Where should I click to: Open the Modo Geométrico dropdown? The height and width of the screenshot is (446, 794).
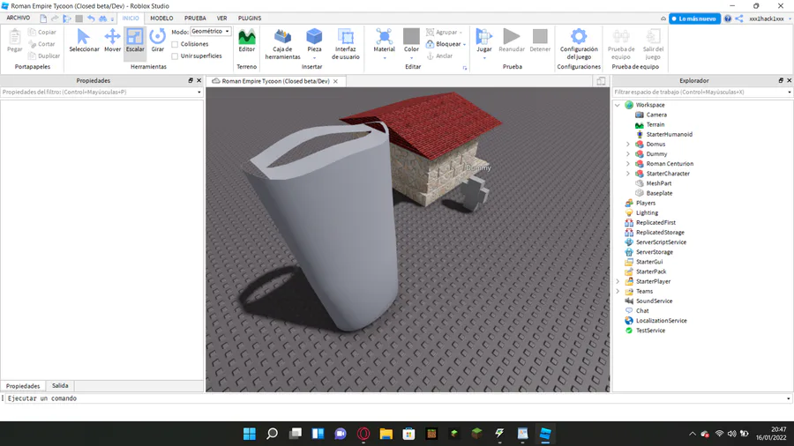[211, 32]
